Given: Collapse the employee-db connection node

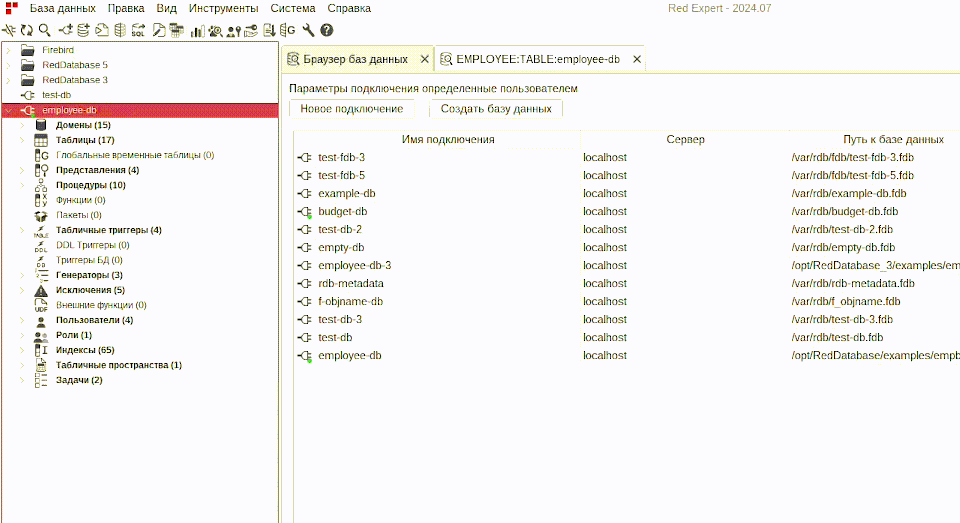Looking at the screenshot, I should (8, 110).
